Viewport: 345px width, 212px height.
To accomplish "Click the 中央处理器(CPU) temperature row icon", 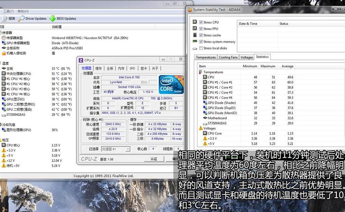I will pyautogui.click(x=4, y=74).
